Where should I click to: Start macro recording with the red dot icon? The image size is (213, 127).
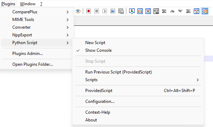[x=88, y=11]
